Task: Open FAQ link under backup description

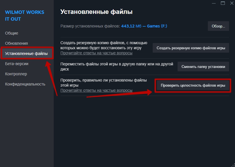Action: (x=96, y=53)
